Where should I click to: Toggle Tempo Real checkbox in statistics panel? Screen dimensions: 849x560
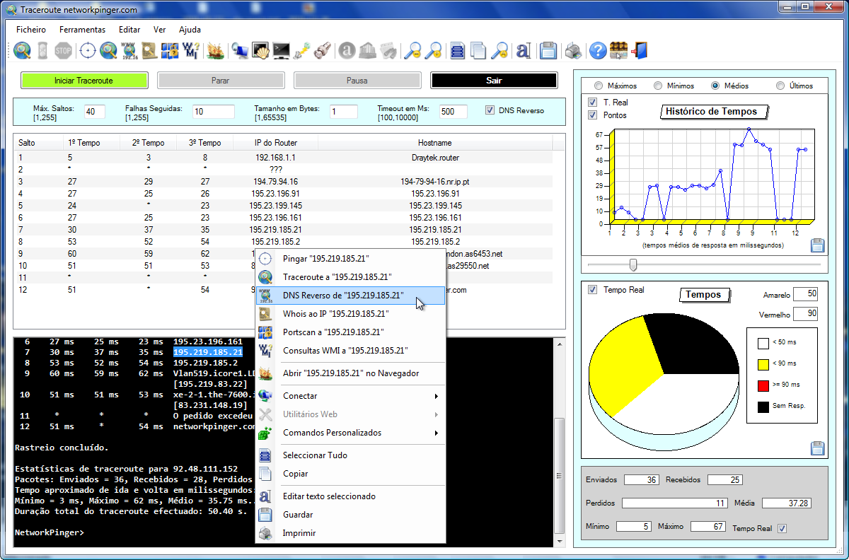point(782,528)
